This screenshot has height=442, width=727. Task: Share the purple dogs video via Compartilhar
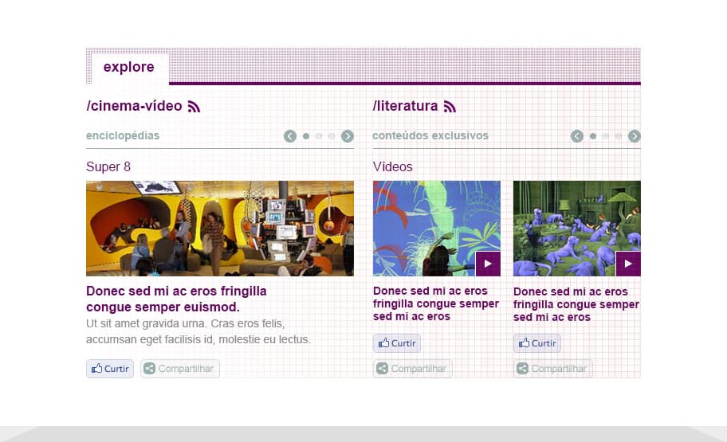click(x=552, y=369)
